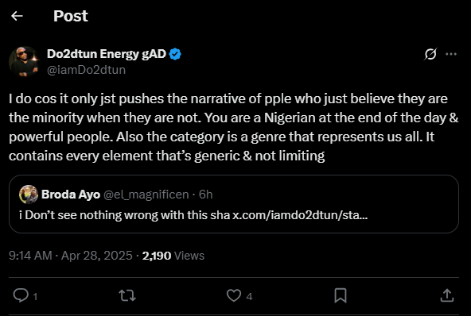Like the post with heart icon
This screenshot has width=471, height=316.
pos(233,295)
